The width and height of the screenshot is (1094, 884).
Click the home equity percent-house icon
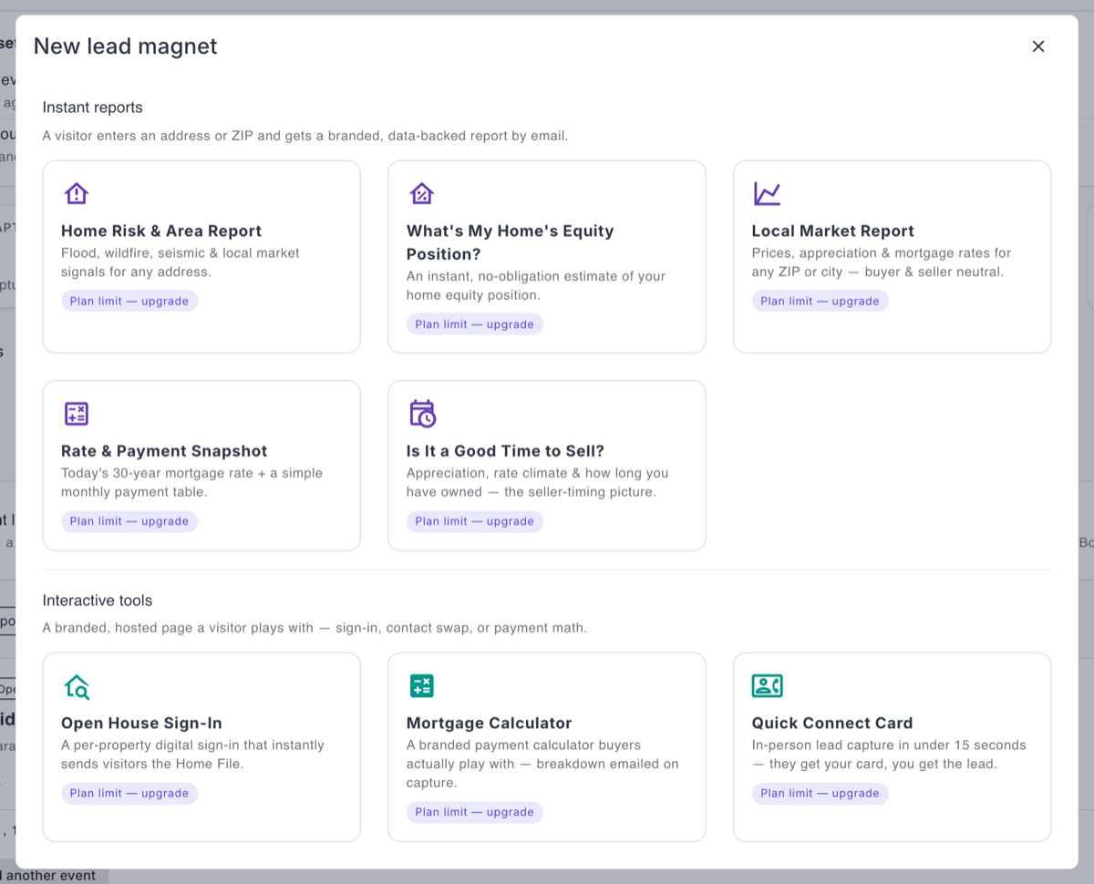(421, 193)
